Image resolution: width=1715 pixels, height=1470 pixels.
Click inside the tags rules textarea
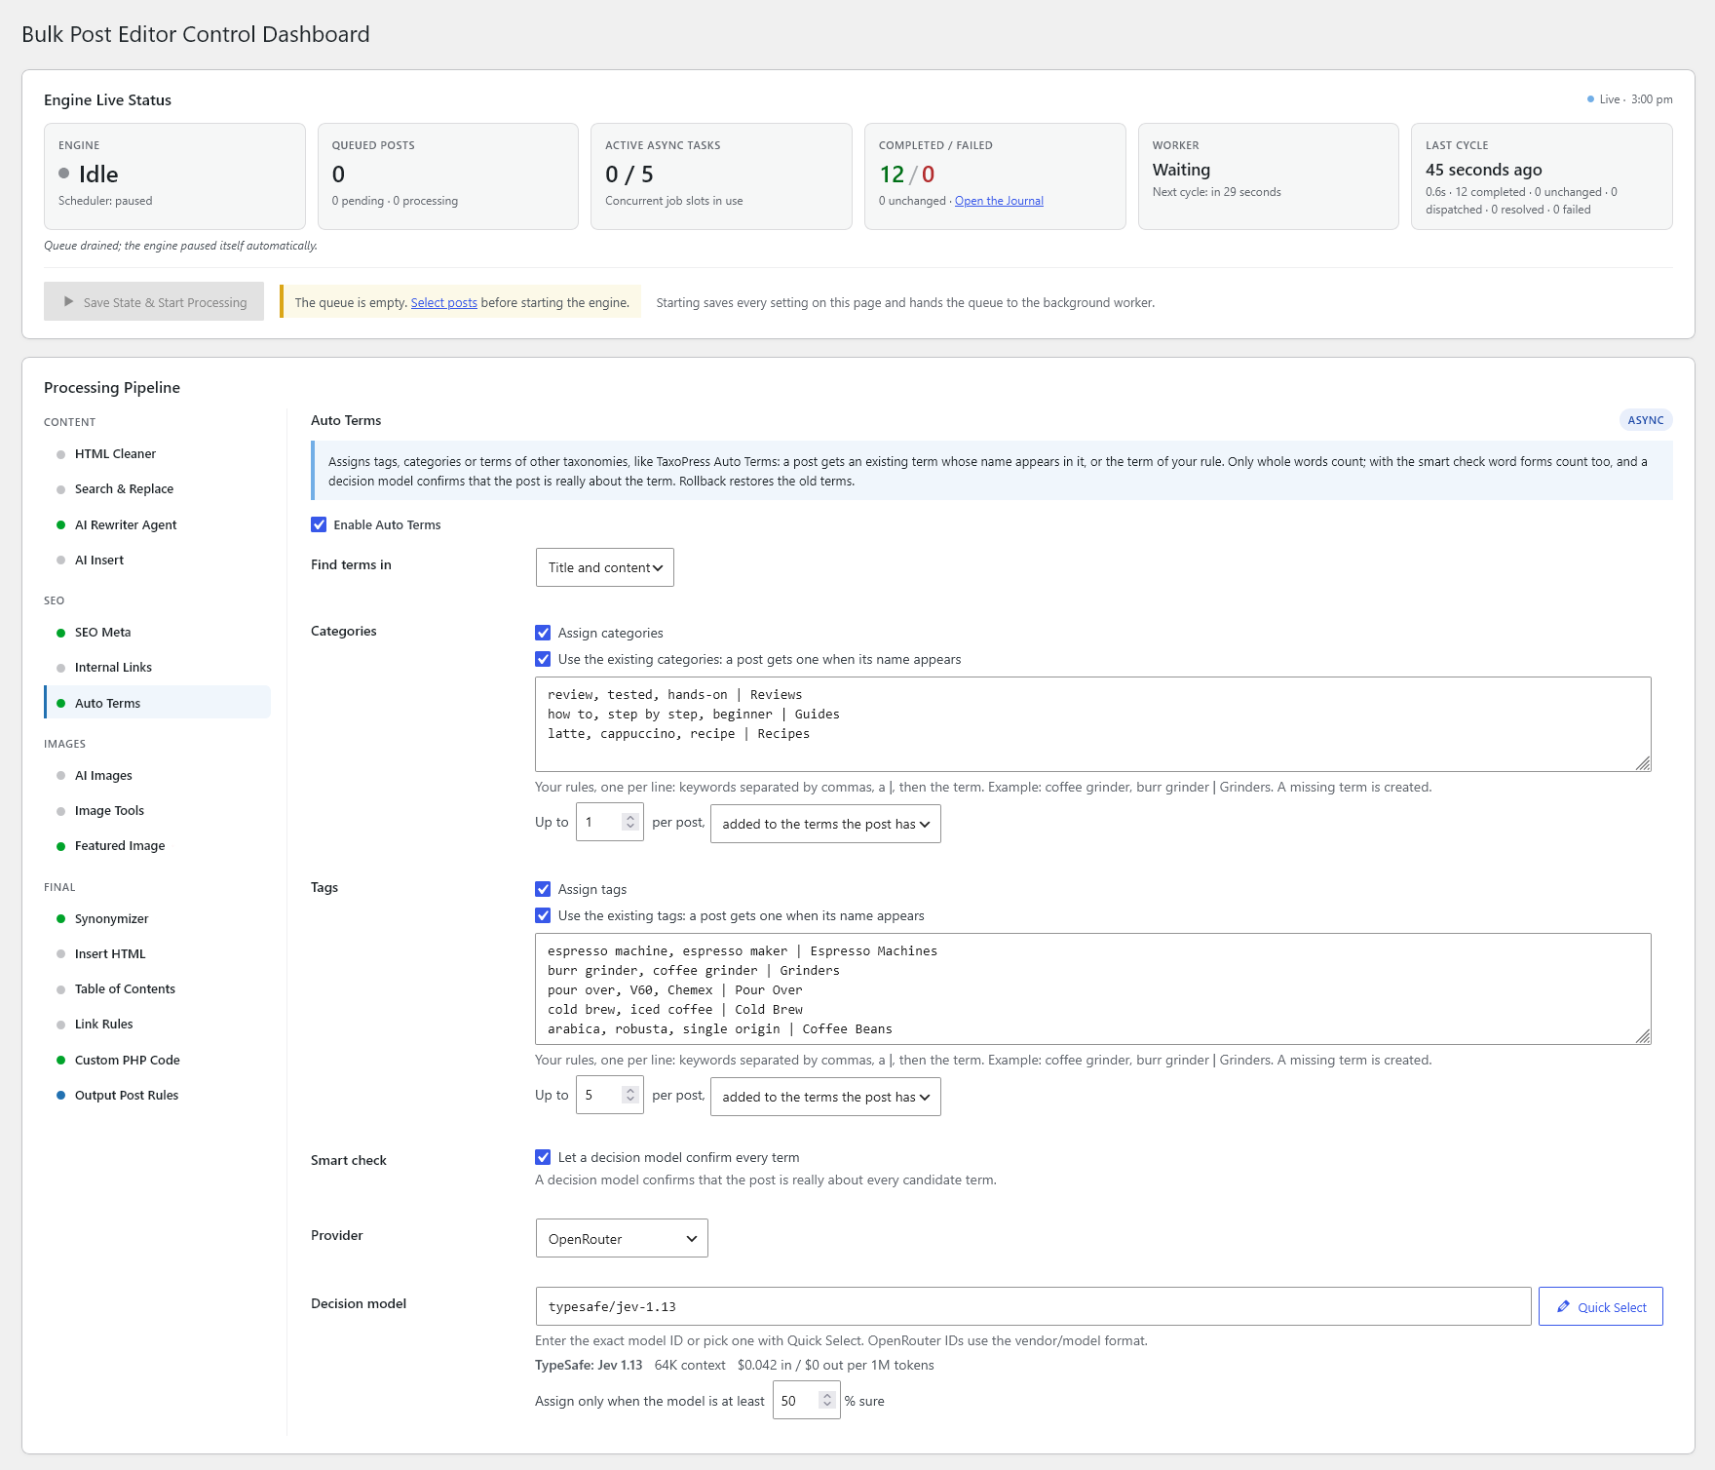[1092, 988]
